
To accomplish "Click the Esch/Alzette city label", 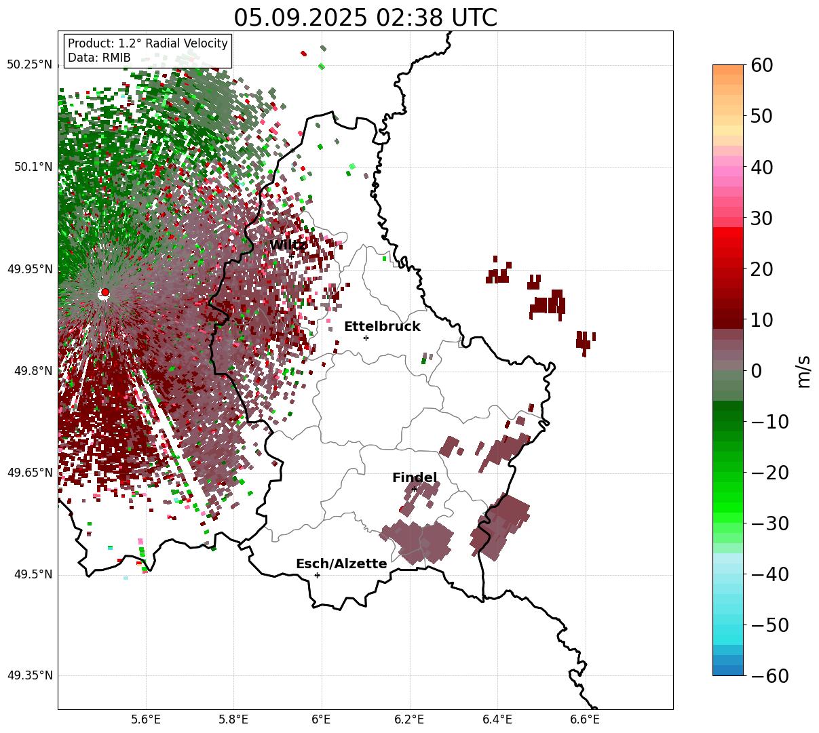I will point(341,563).
